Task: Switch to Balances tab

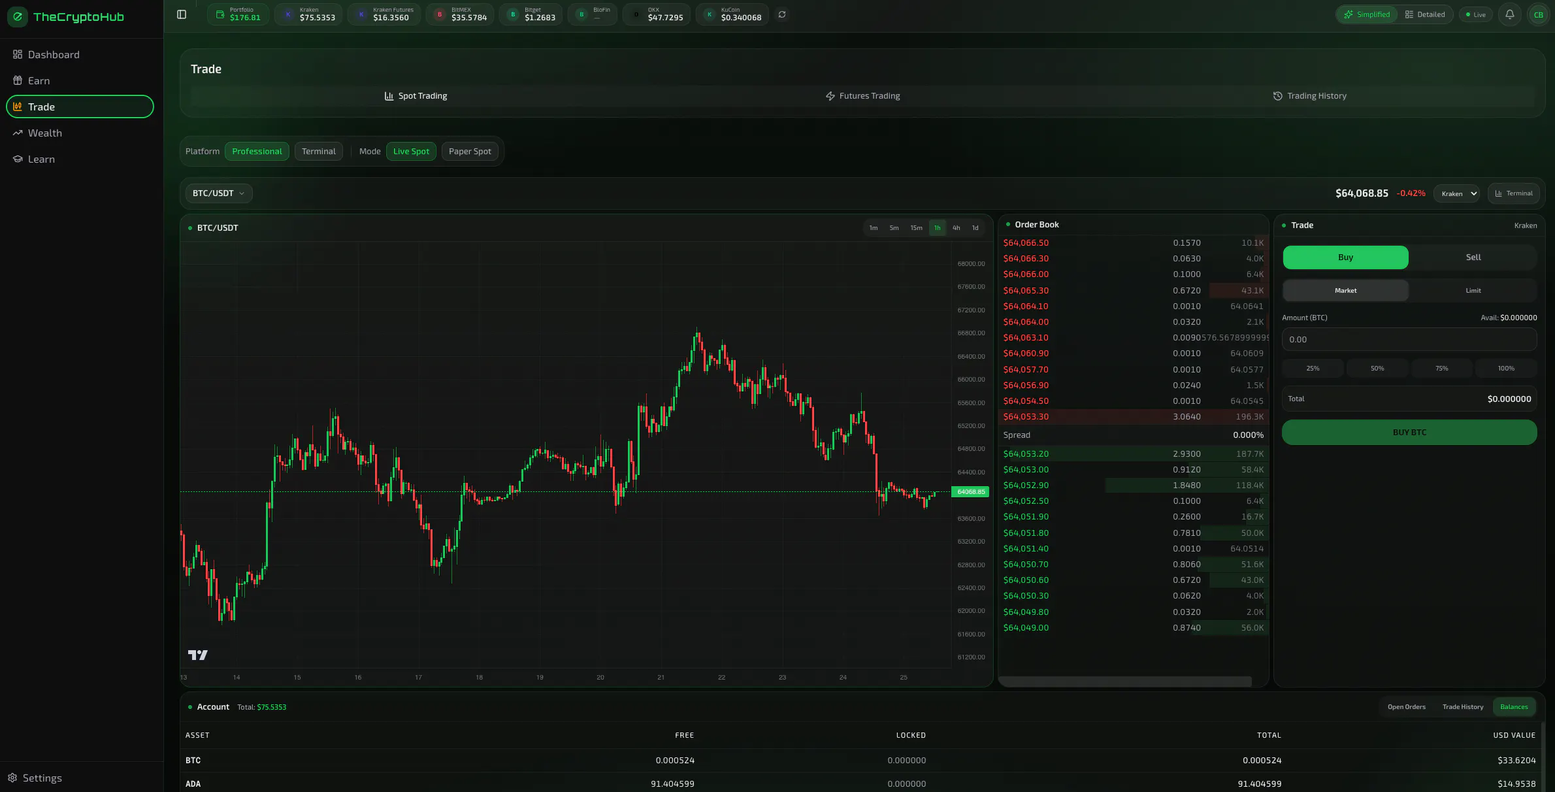Action: point(1514,707)
